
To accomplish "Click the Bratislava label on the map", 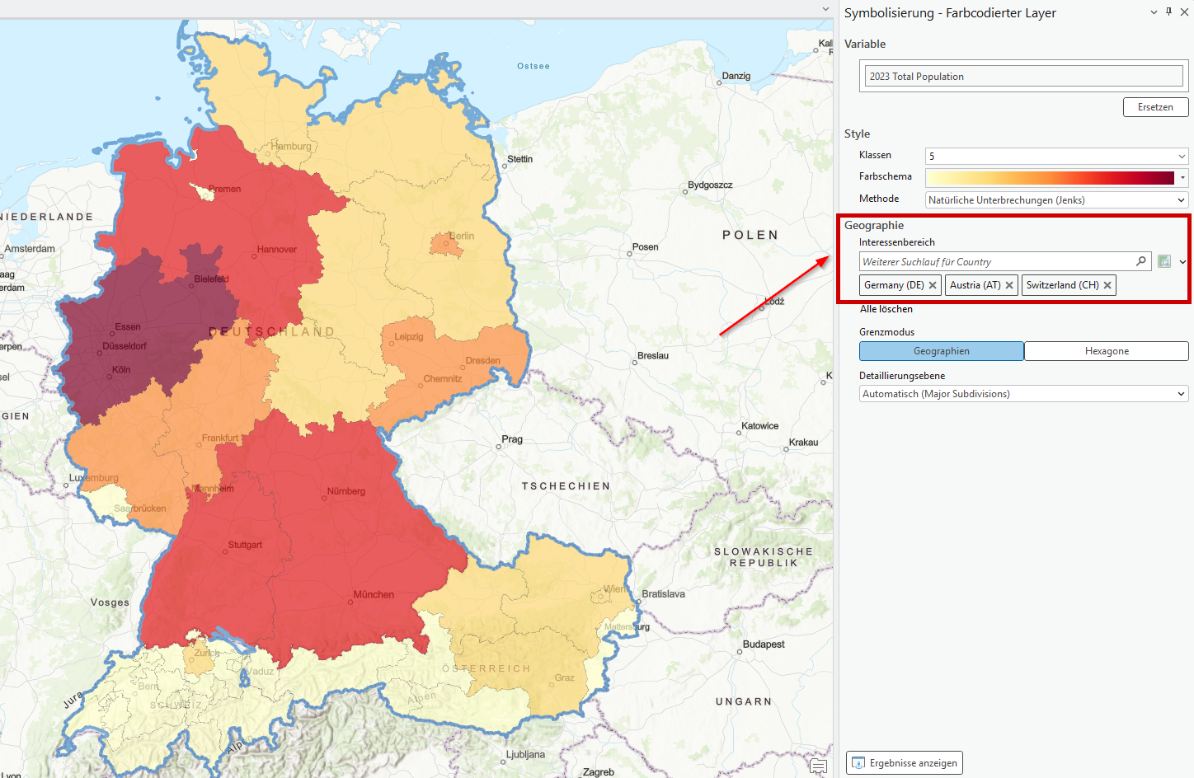I will click(x=664, y=593).
